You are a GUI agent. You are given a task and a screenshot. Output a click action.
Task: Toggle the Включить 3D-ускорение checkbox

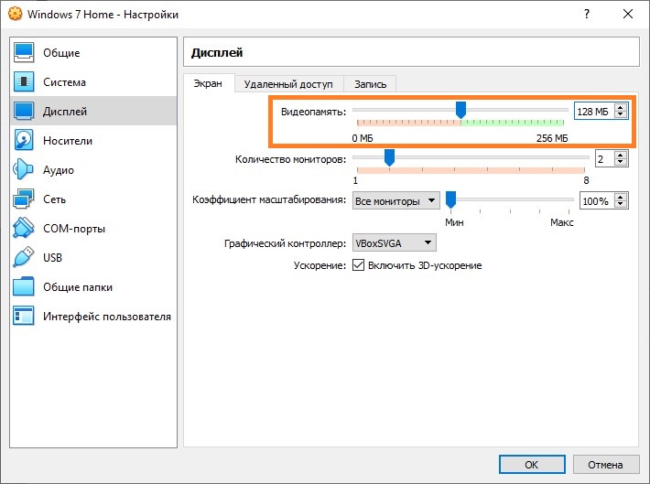[359, 265]
